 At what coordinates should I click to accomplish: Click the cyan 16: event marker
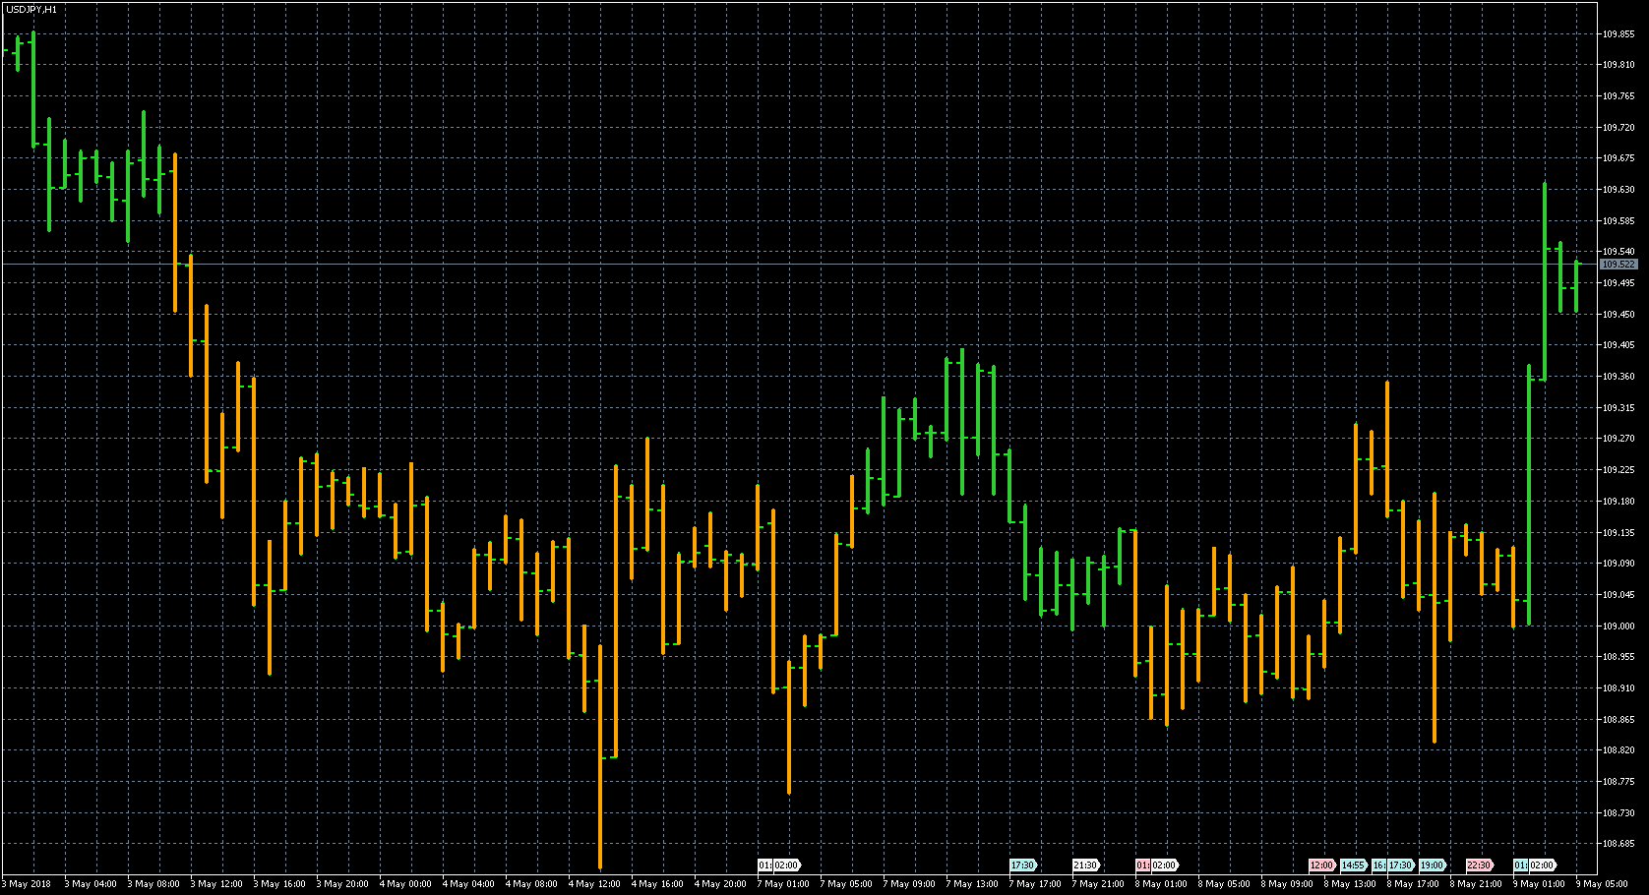click(1379, 865)
